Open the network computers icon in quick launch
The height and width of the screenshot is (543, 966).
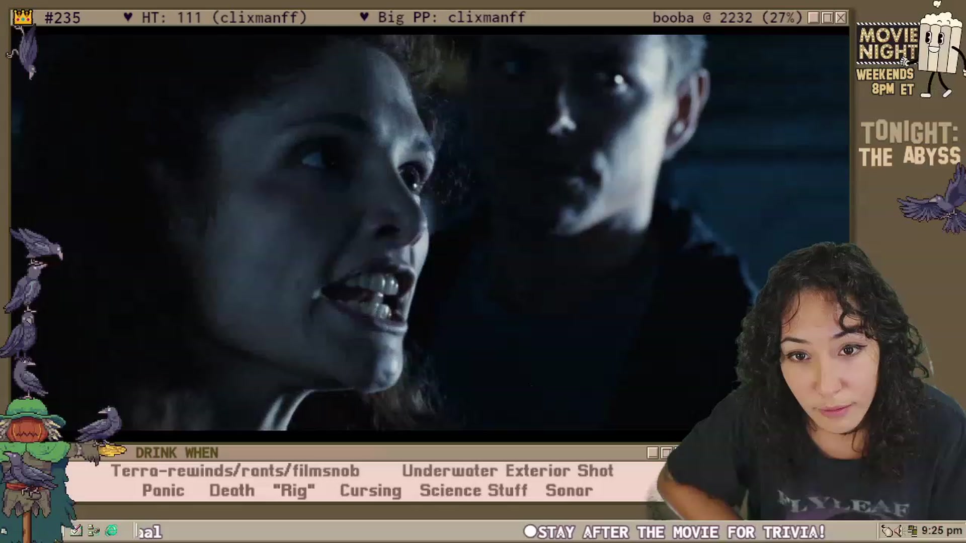(94, 530)
